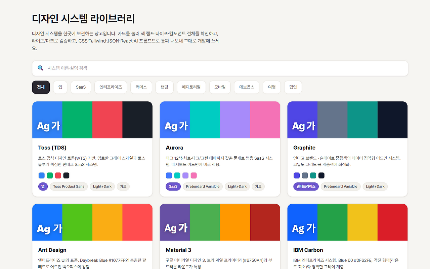Select the small navy dot in the Graphite card
430x269 pixels.
pyautogui.click(x=321, y=175)
